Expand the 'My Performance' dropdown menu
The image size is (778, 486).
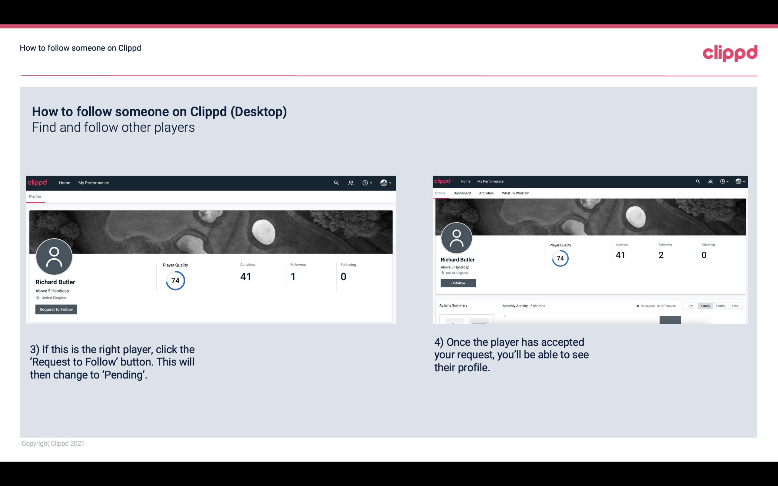point(94,183)
